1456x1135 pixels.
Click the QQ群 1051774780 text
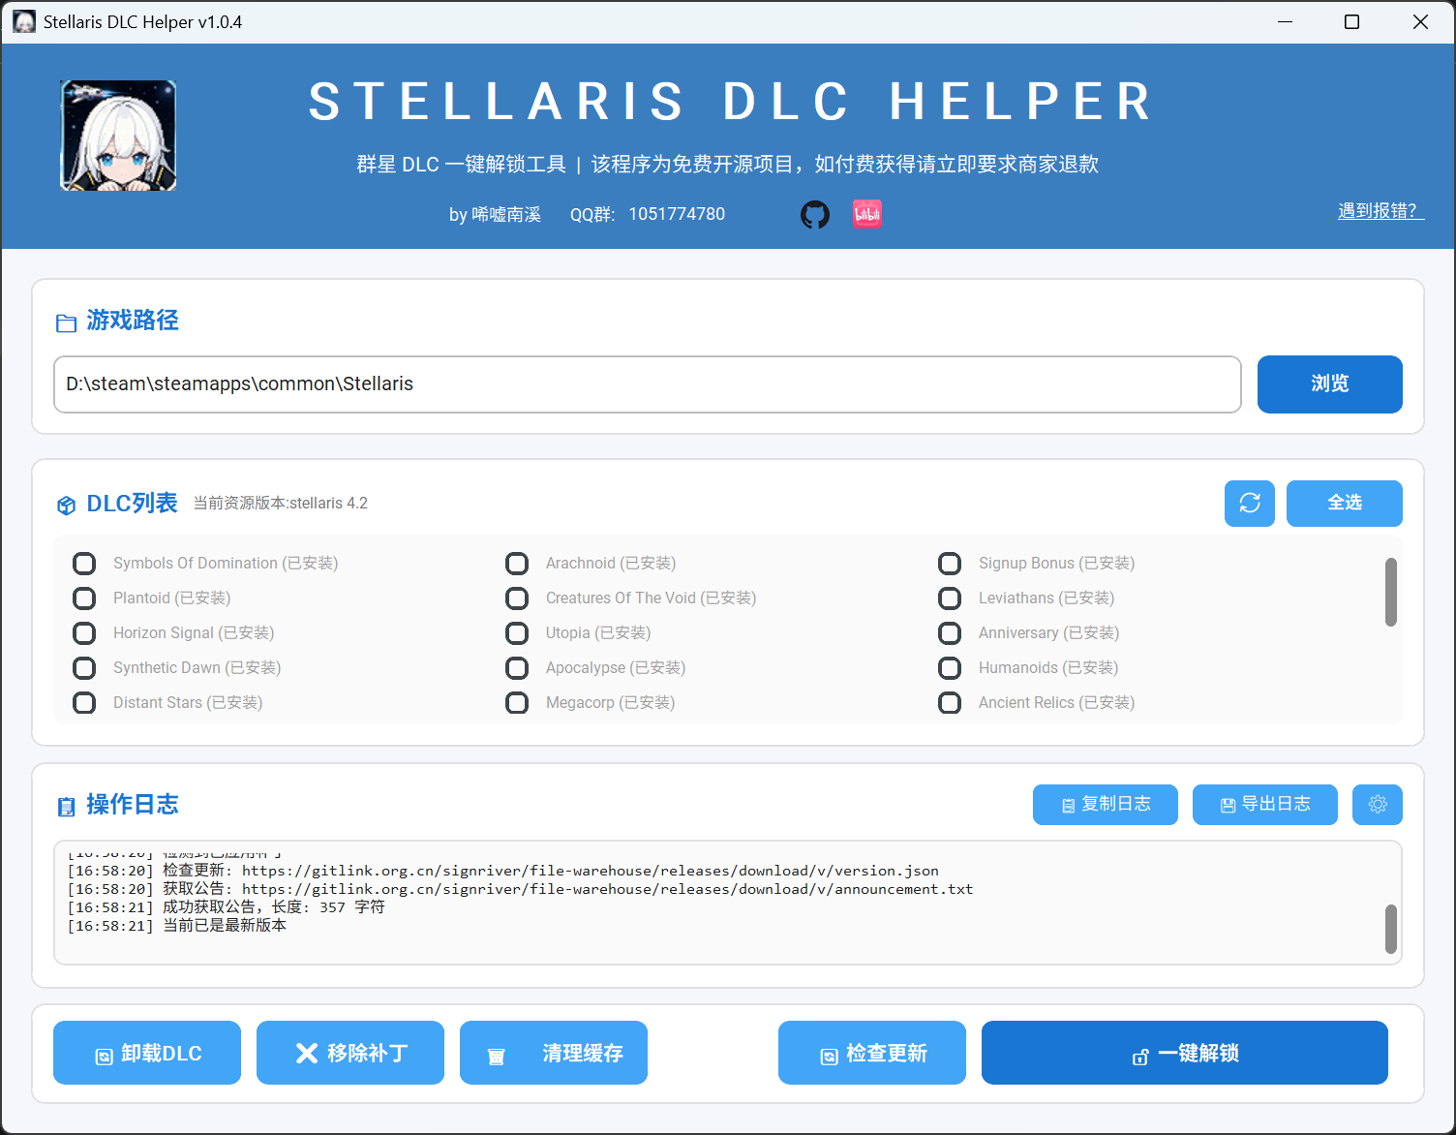(x=648, y=214)
